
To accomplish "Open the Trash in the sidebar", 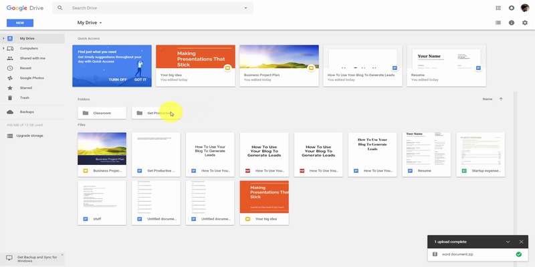I will coord(25,97).
